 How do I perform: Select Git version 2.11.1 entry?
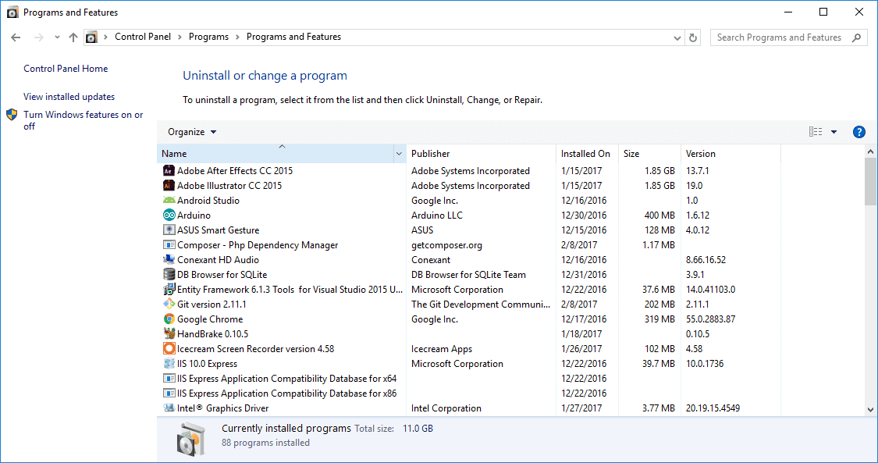pyautogui.click(x=212, y=304)
